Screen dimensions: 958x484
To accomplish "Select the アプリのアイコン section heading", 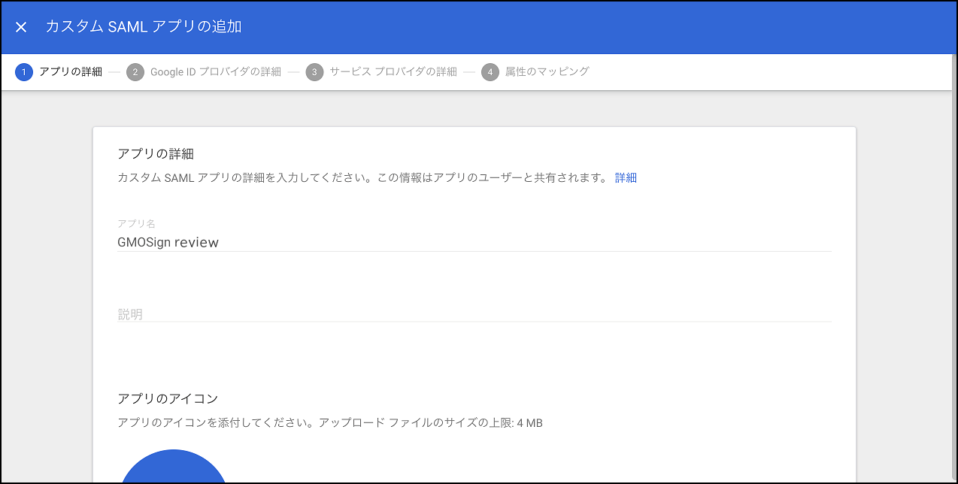I will click(158, 398).
